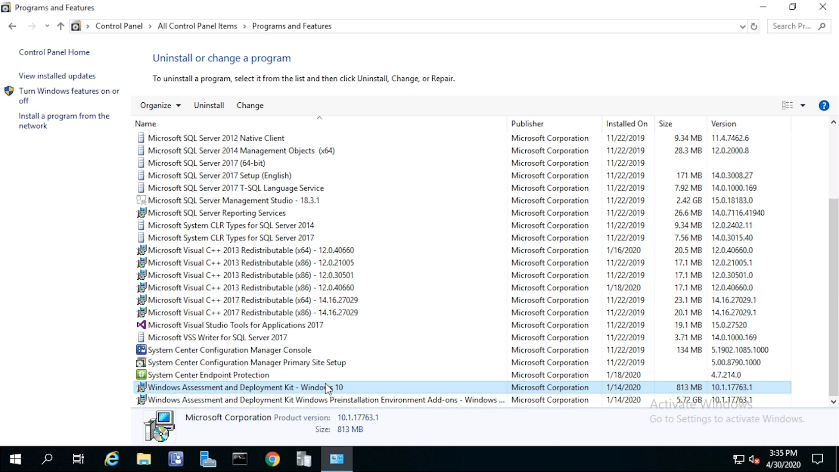Viewport: 839px width, 472px height.
Task: Select Windows ADK - Windows 10 icon
Action: pos(141,387)
